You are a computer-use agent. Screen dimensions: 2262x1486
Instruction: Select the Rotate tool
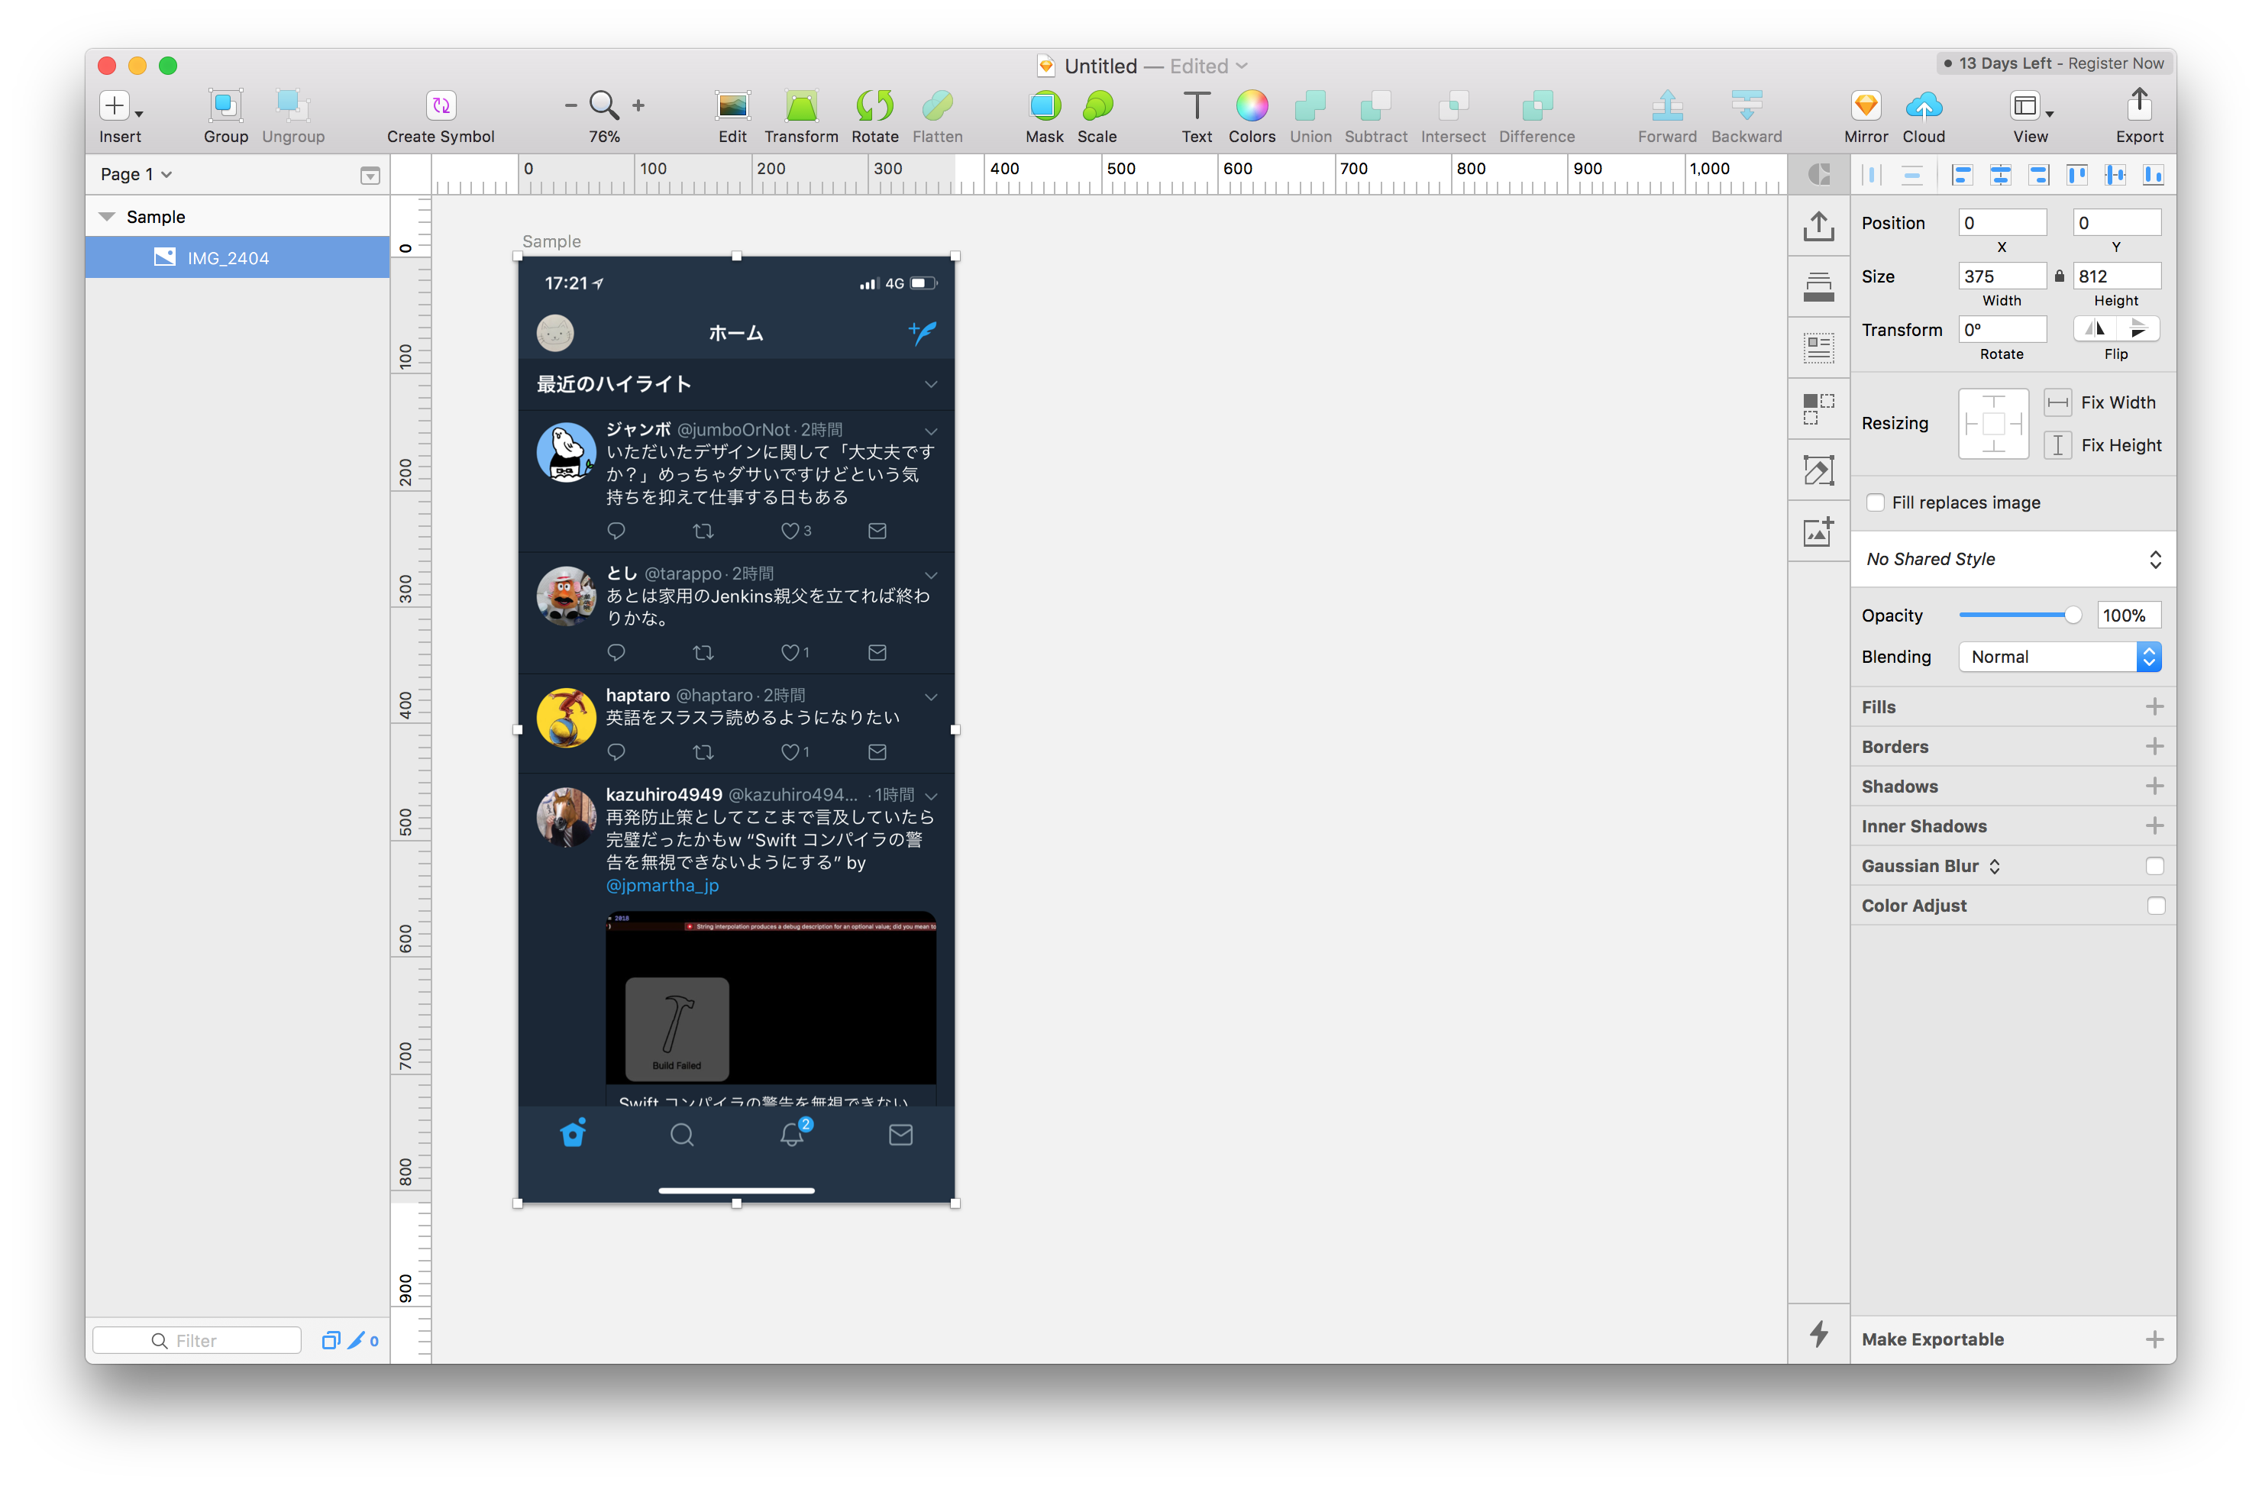pyautogui.click(x=874, y=105)
